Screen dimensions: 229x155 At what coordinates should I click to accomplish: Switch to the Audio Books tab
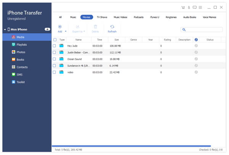pos(190,17)
